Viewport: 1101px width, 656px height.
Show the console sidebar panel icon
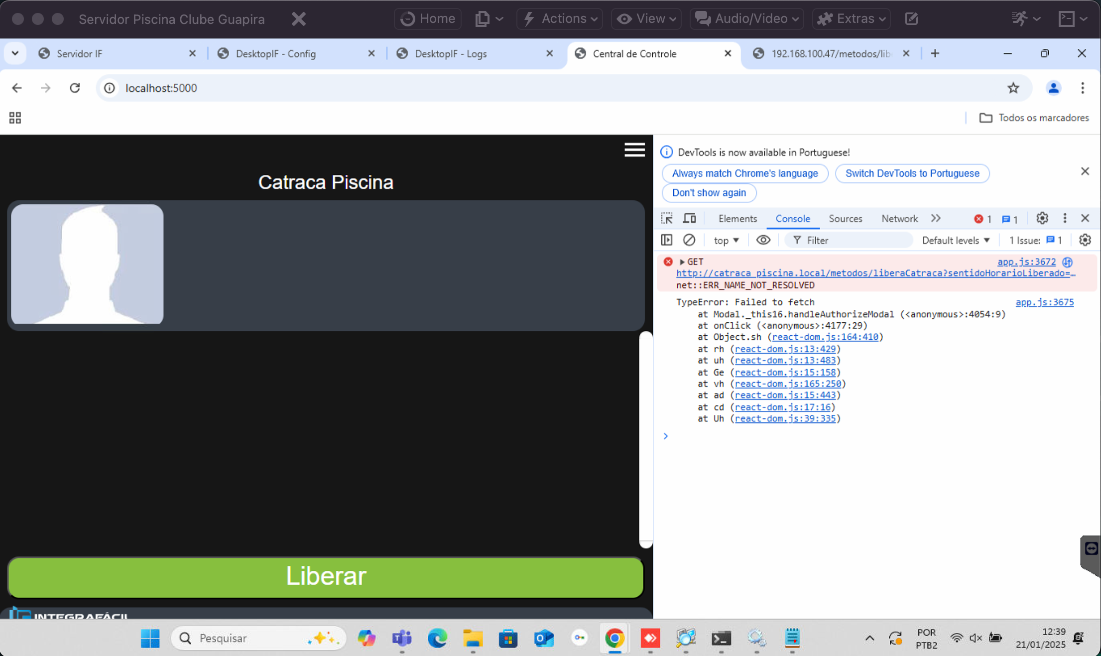[666, 240]
